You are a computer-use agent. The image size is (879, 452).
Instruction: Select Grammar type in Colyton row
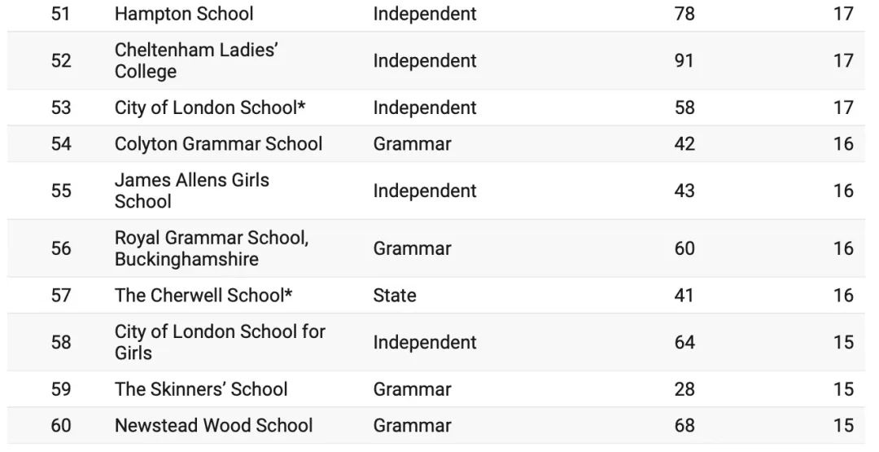pos(412,143)
